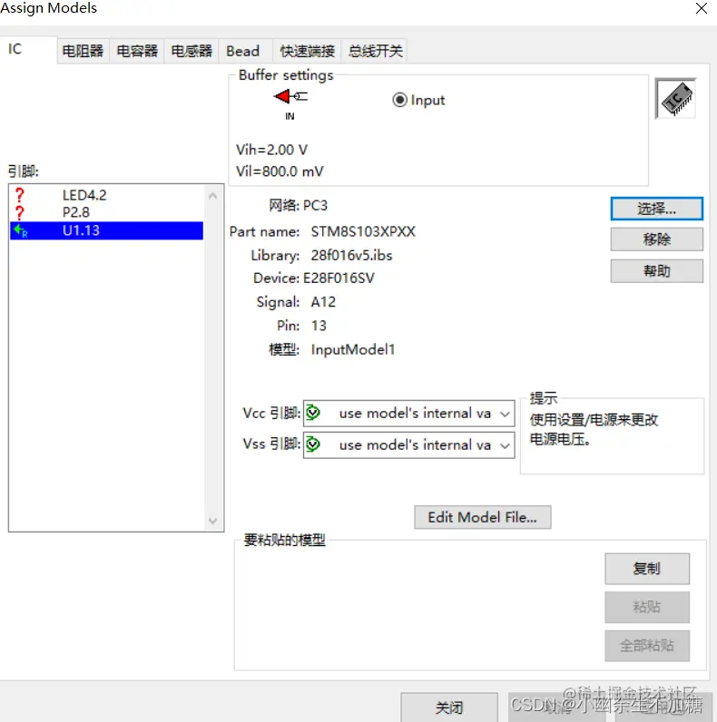The image size is (717, 722).
Task: Switch to the 电感器 tab
Action: click(192, 51)
